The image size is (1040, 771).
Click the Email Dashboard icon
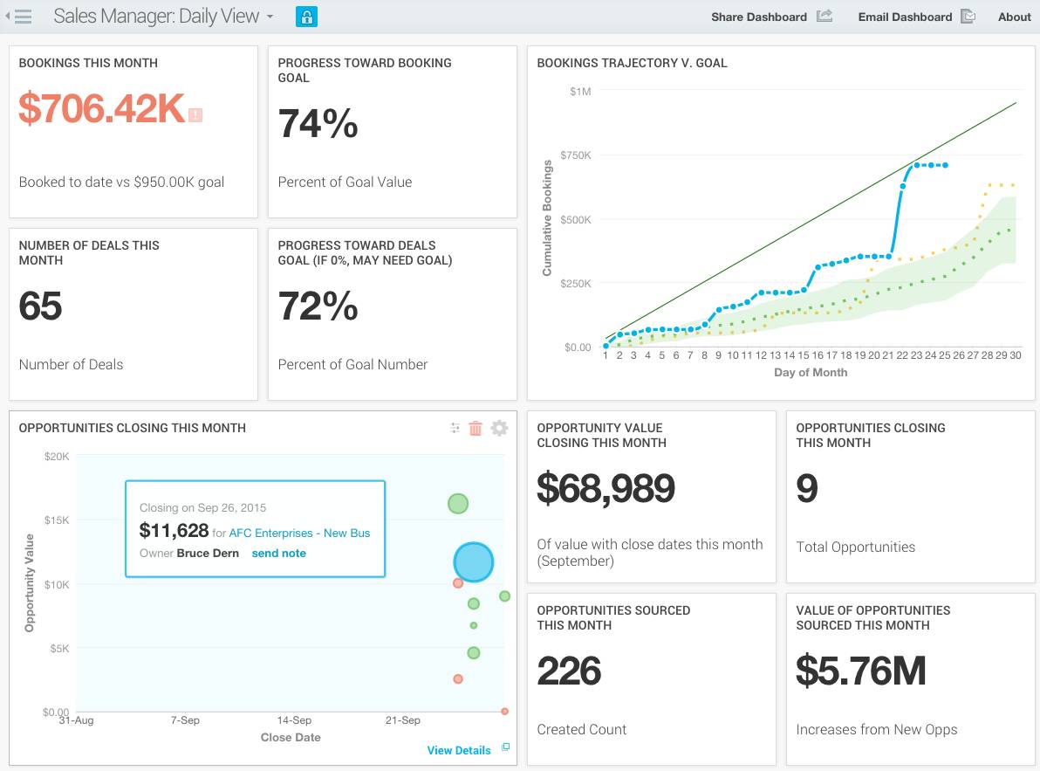(x=968, y=16)
